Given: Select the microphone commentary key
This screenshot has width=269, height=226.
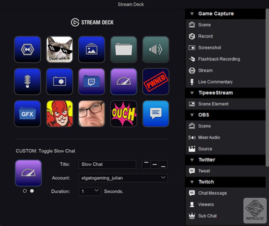Looking at the screenshot, I should click(28, 81).
